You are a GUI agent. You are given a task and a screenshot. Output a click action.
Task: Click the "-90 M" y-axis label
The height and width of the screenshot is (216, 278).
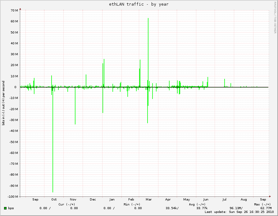pyautogui.click(x=14, y=186)
